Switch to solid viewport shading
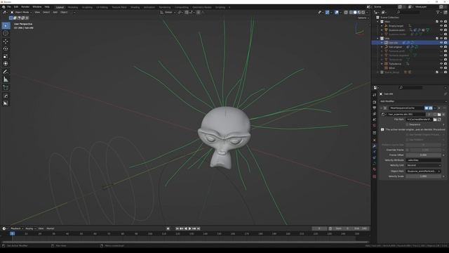Viewport: 449px width, 253px height. click(x=355, y=13)
